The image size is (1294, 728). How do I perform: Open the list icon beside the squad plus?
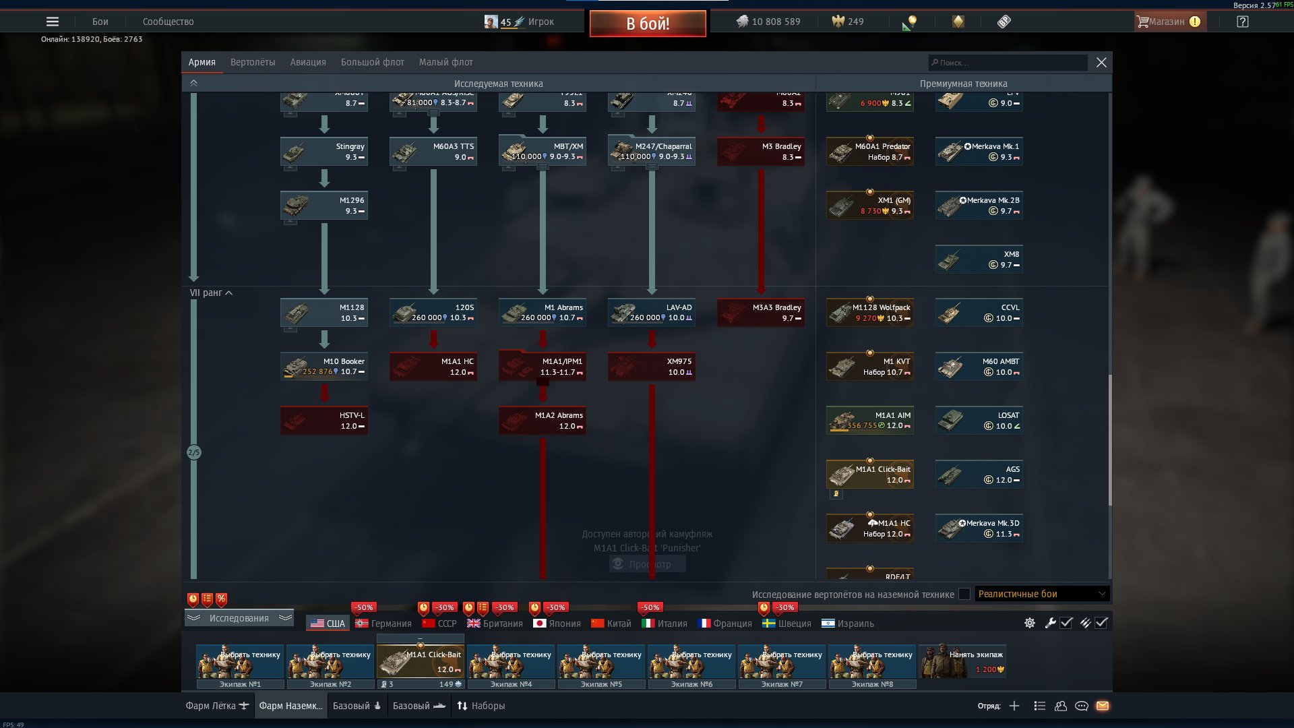pos(1040,706)
